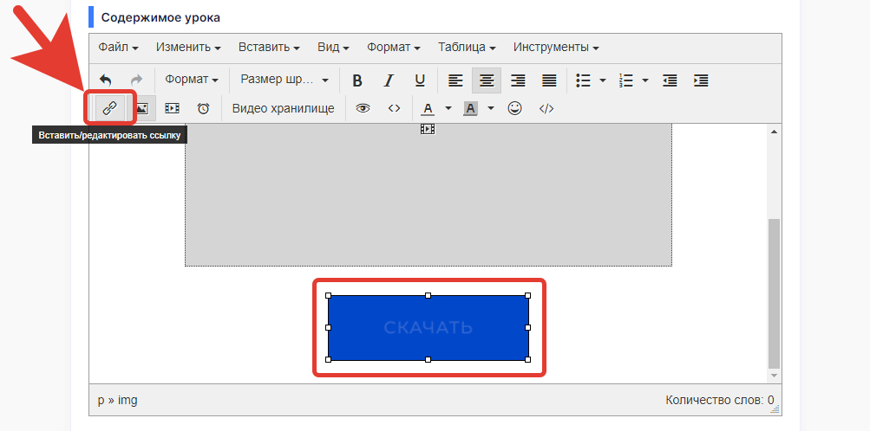Open the Вставить menu
Screen dimensions: 870x431
tap(269, 47)
